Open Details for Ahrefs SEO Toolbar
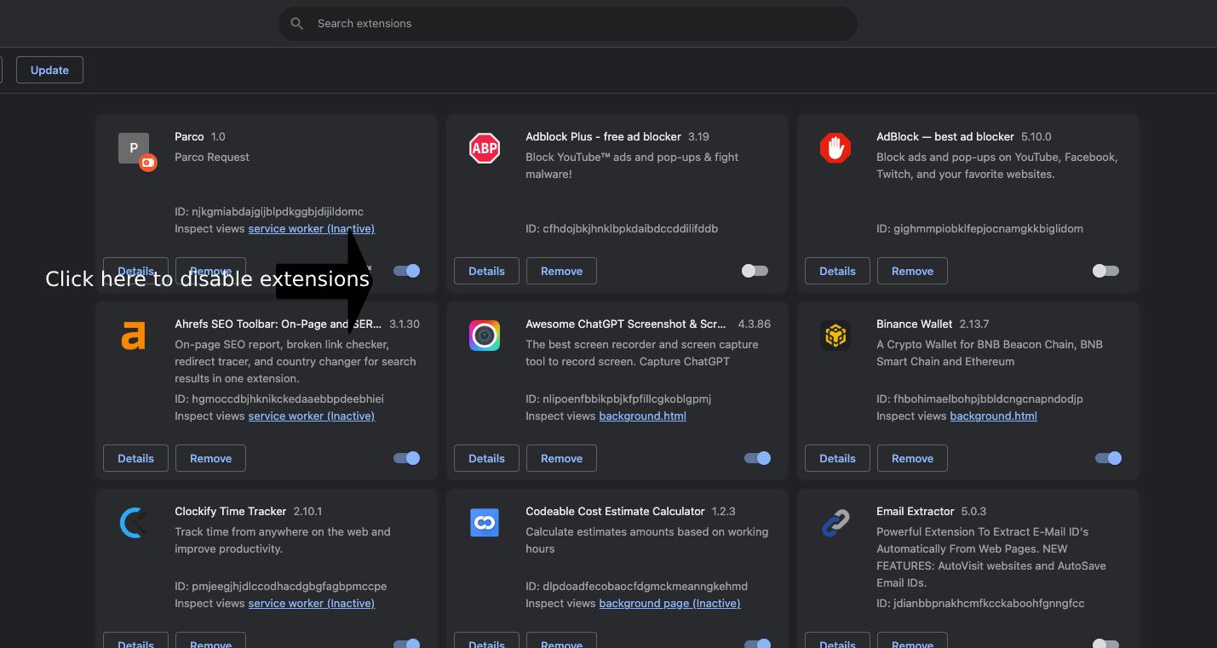Viewport: 1217px width, 648px height. click(135, 458)
